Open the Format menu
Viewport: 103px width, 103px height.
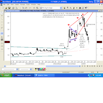(x=22, y=5)
